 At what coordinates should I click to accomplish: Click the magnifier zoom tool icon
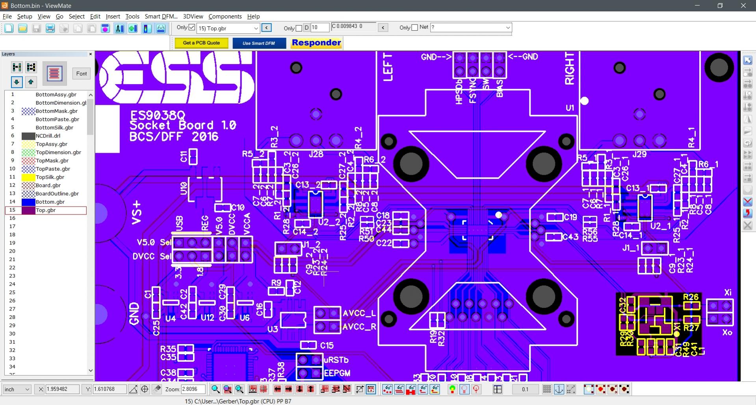click(215, 389)
